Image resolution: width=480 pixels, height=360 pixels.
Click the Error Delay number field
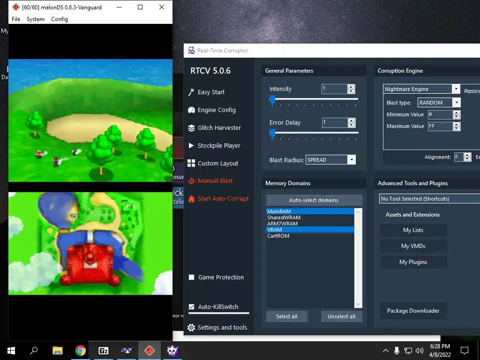[335, 122]
